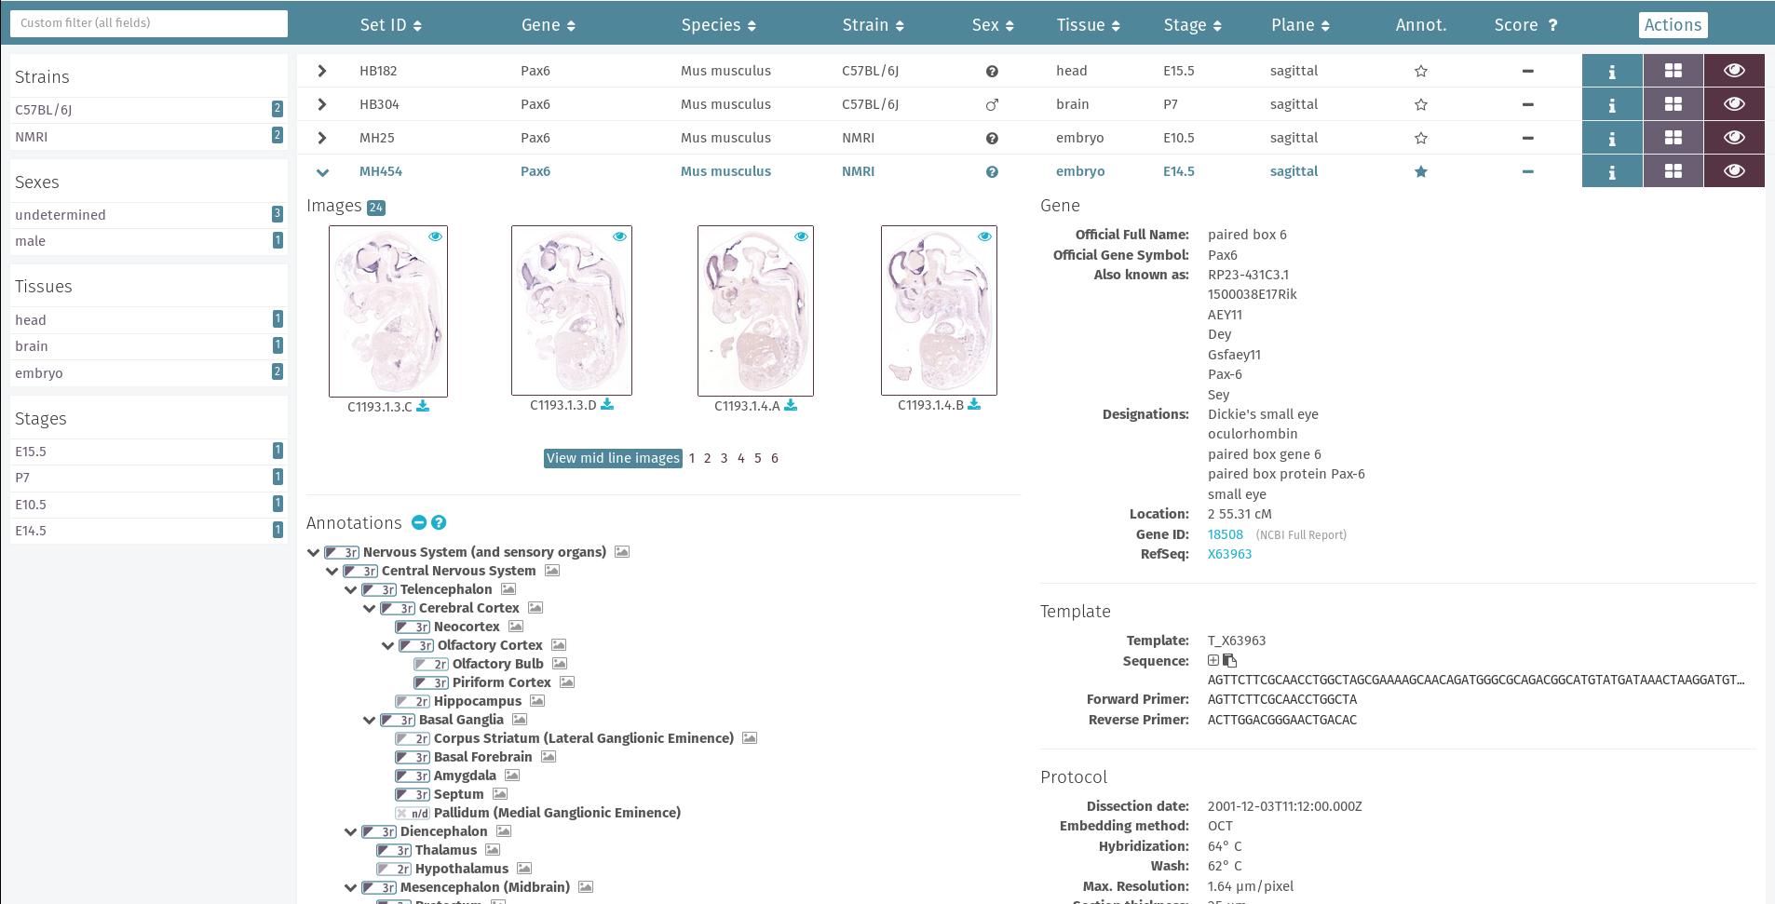The image size is (1775, 904).
Task: Toggle filled annotation star for MH454
Action: (x=1421, y=171)
